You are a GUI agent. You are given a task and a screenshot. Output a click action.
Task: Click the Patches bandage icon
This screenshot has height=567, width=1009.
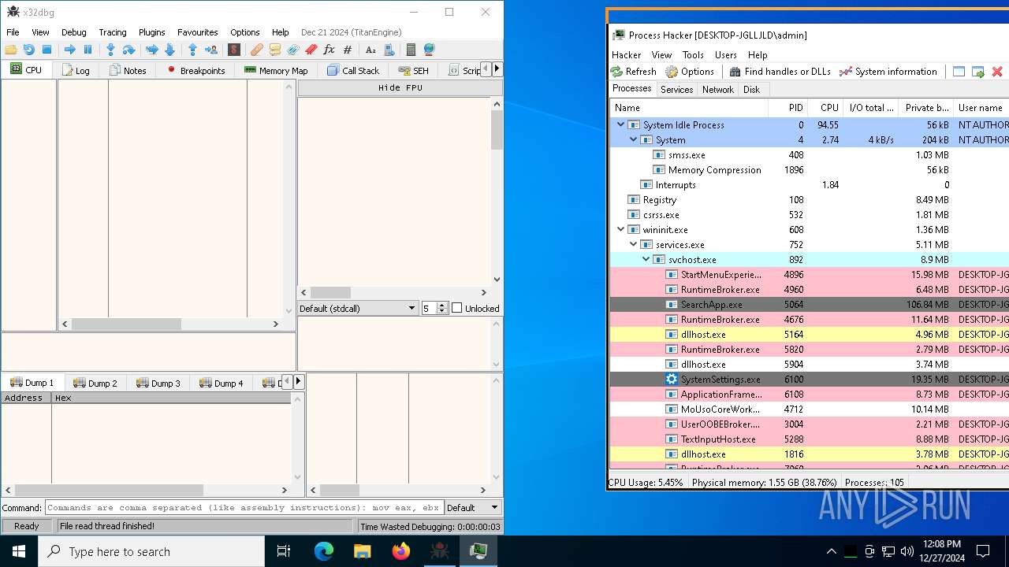(x=257, y=50)
